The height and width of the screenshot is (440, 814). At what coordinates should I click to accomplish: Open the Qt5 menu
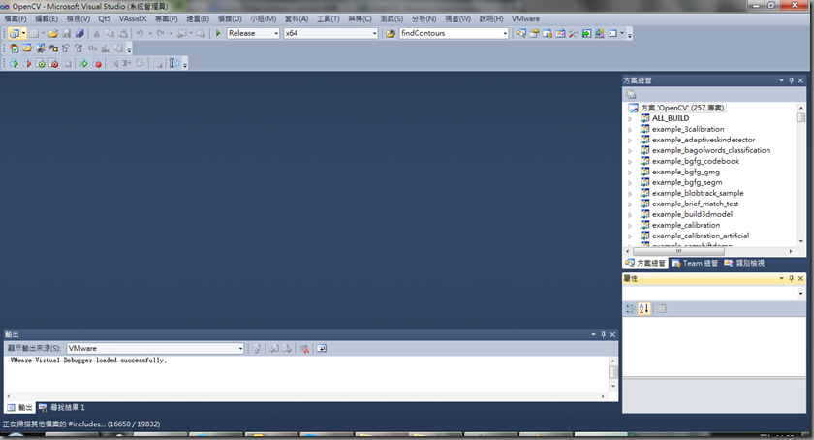[x=105, y=18]
